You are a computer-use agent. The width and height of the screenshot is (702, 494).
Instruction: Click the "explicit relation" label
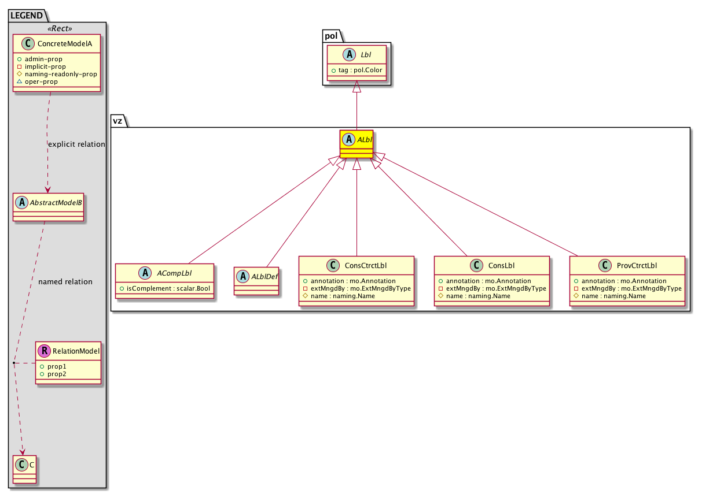click(x=76, y=144)
